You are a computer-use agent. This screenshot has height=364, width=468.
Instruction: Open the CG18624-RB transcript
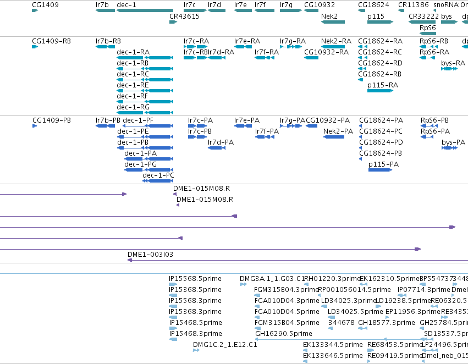tap(360, 80)
